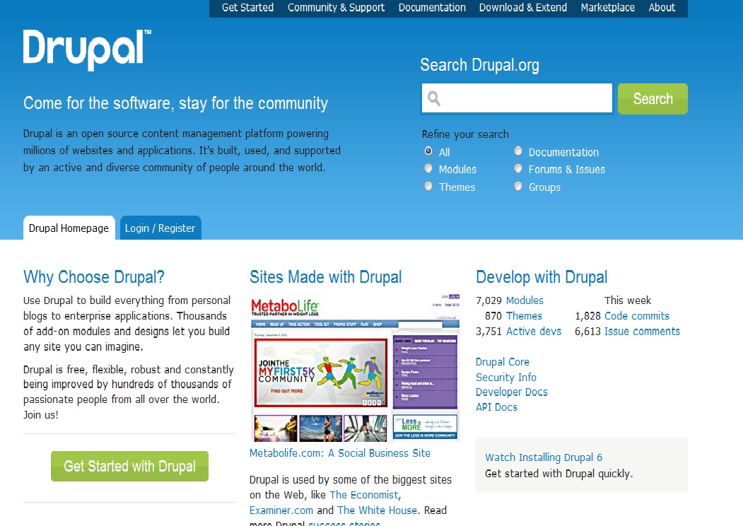
Task: Open Watch Installing Drupal 6 link
Action: [x=544, y=457]
